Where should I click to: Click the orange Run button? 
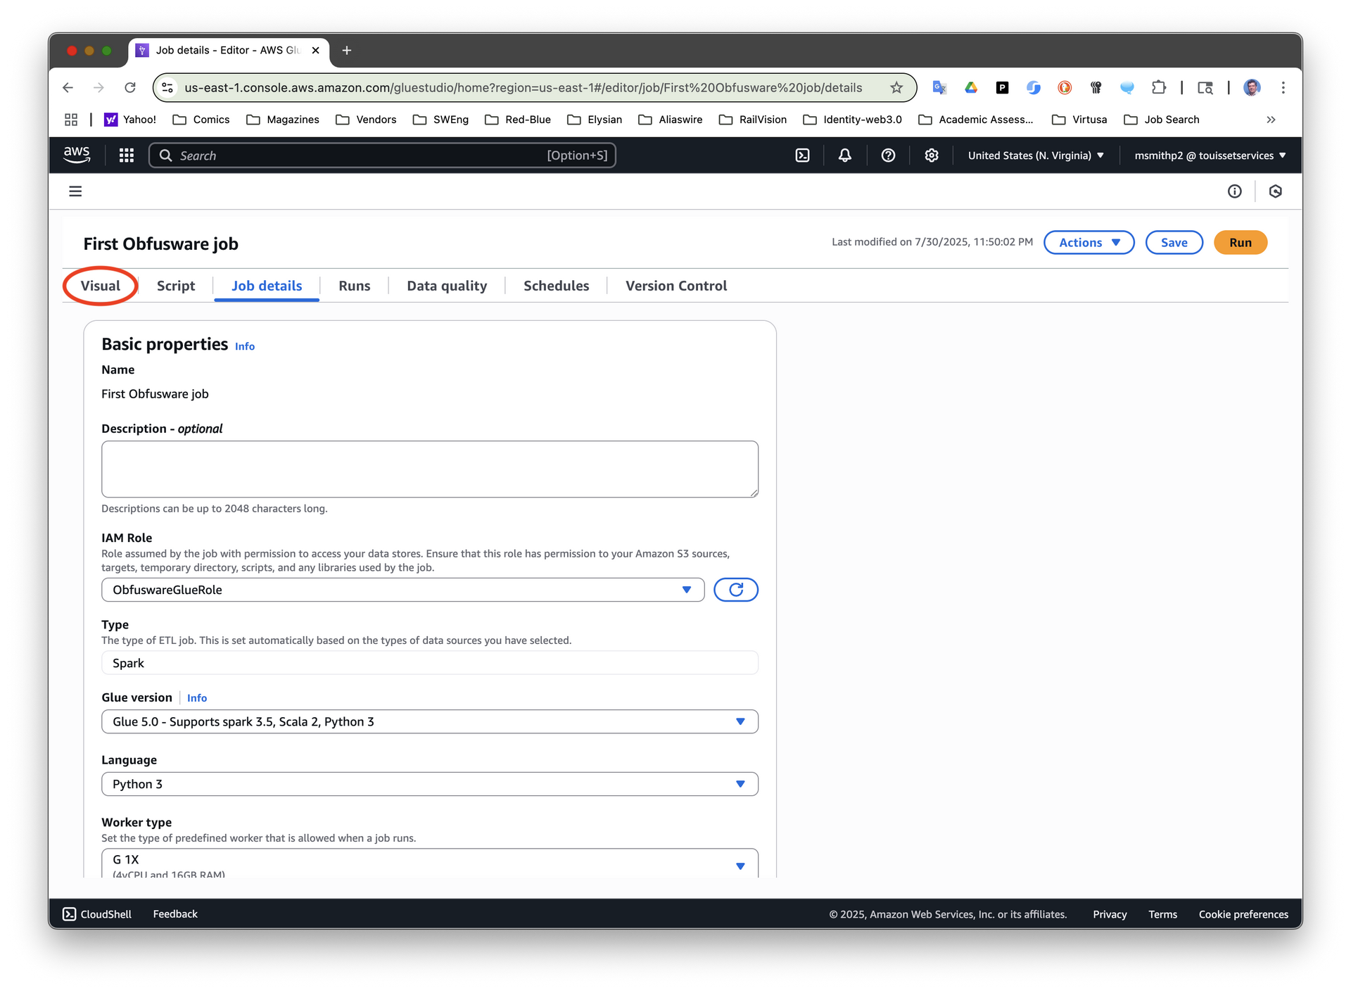(1240, 242)
